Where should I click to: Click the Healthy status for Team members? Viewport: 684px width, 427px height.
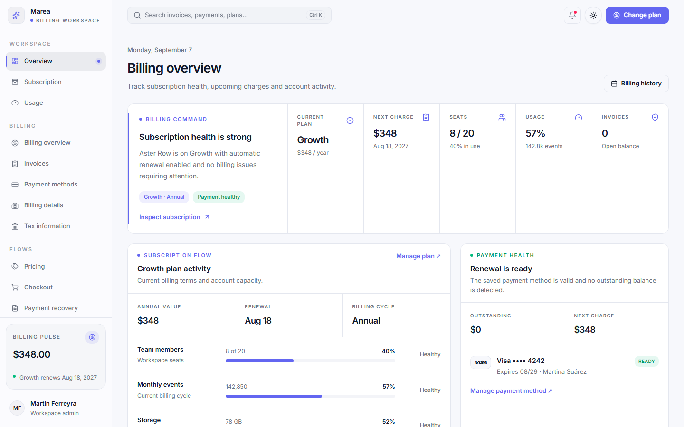pyautogui.click(x=430, y=354)
